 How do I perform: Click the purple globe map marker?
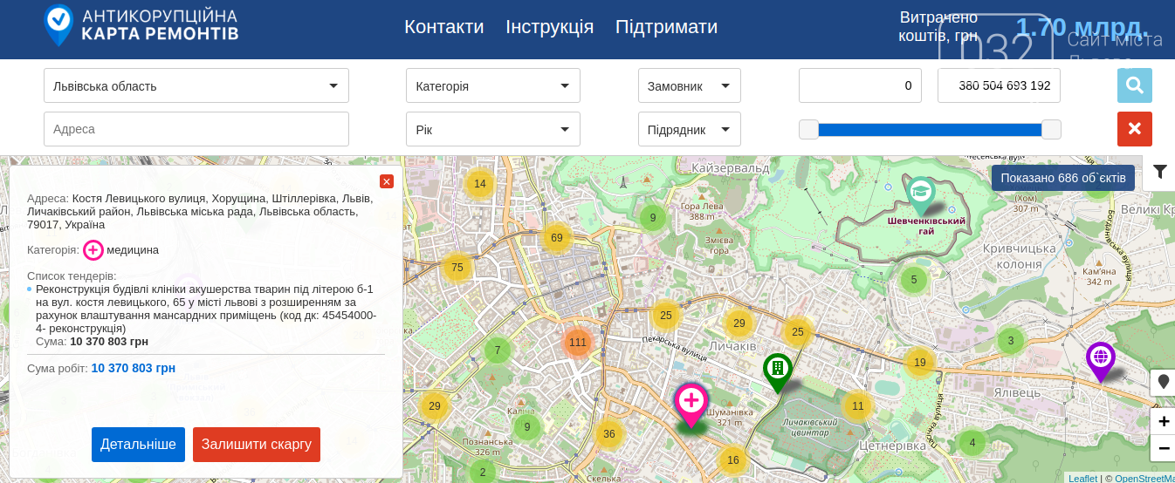pos(1100,357)
